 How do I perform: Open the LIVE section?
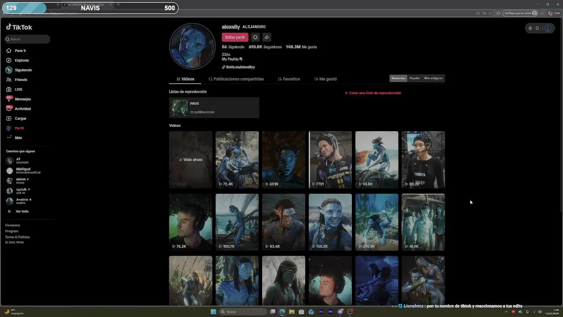point(14,89)
